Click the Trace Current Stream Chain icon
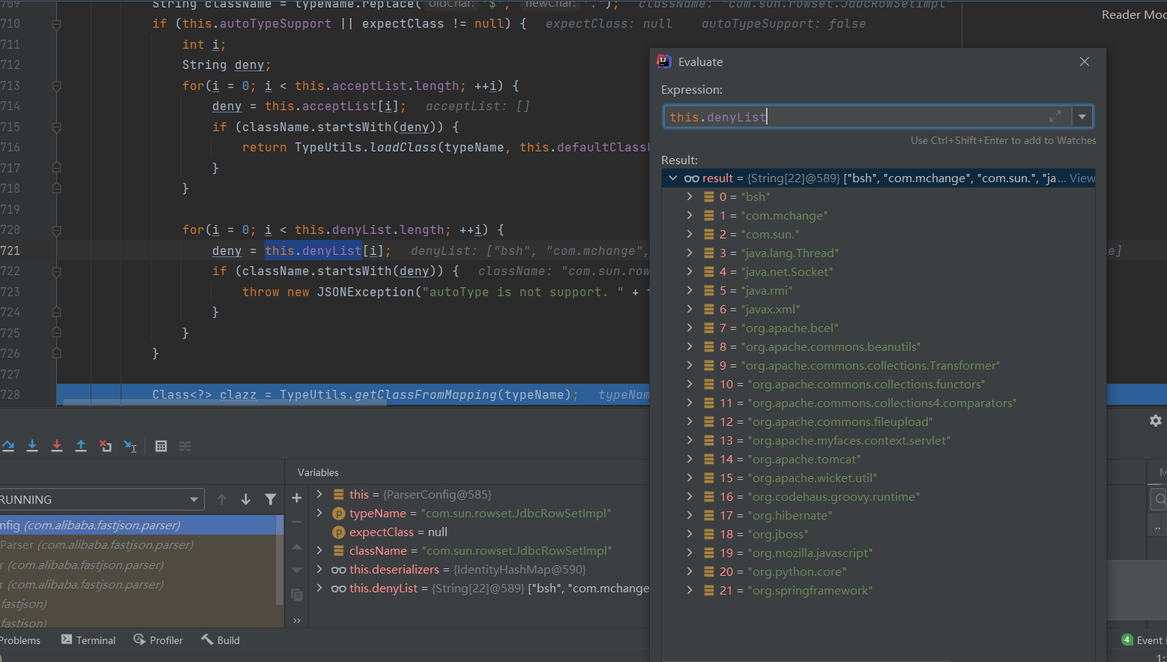The height and width of the screenshot is (662, 1167). coord(185,446)
